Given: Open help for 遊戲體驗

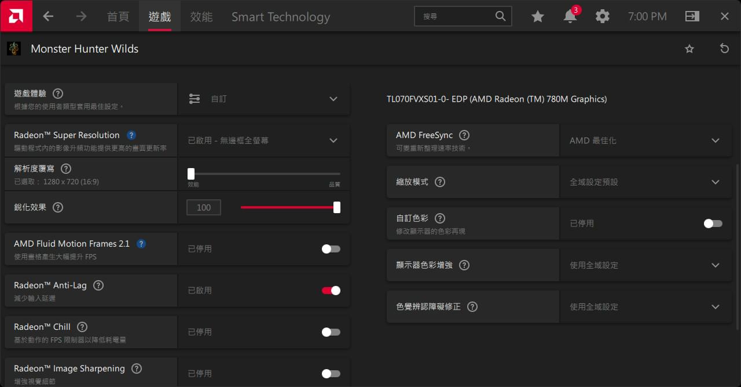Looking at the screenshot, I should (x=58, y=94).
